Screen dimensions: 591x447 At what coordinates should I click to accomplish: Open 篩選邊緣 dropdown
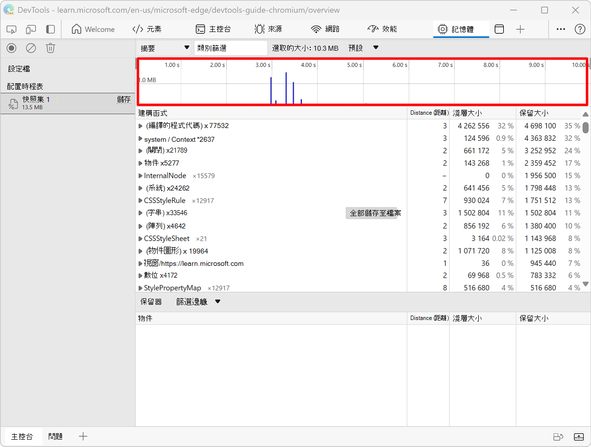click(x=198, y=302)
